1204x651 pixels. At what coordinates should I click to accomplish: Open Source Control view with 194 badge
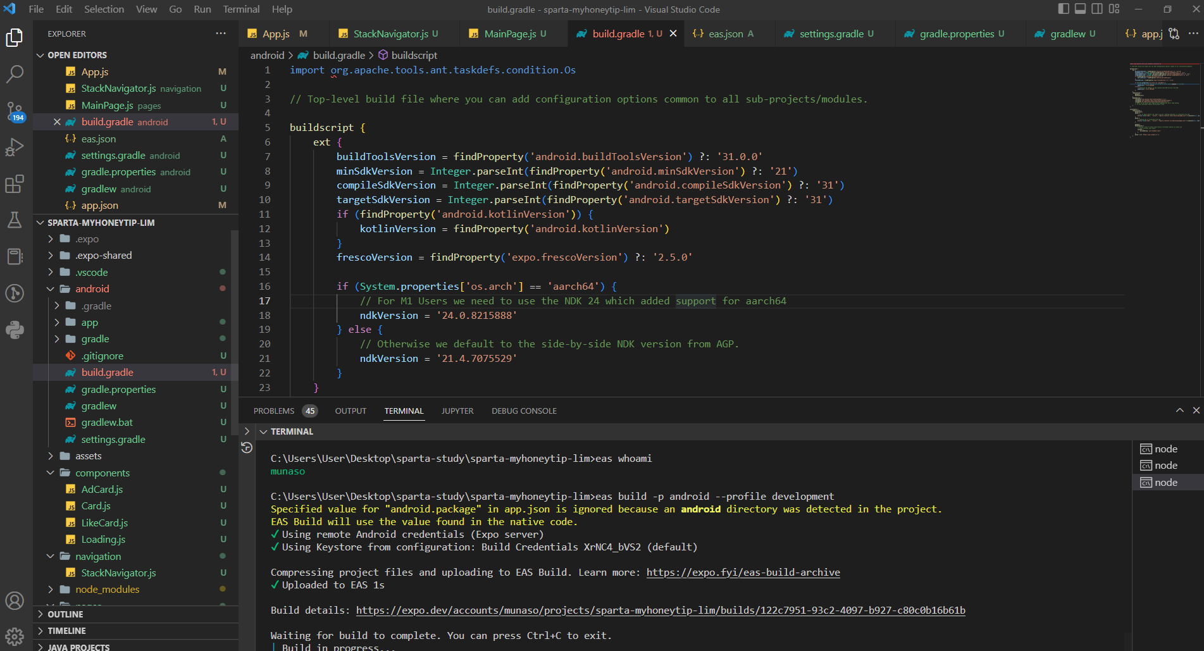pos(15,111)
